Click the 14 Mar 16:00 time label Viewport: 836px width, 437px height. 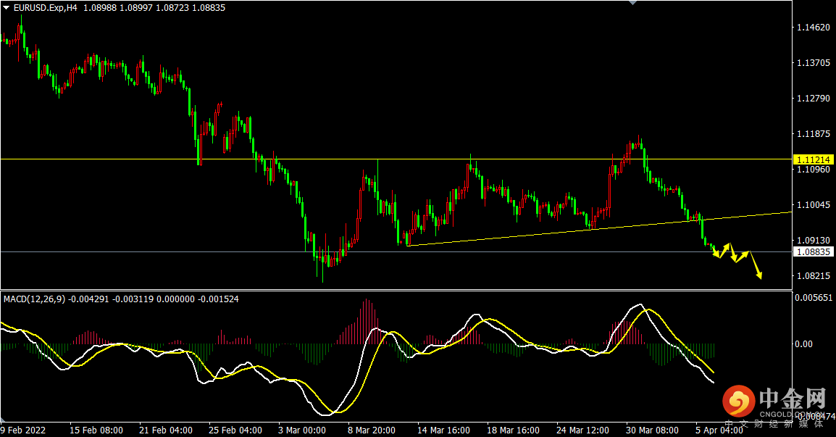[443, 430]
